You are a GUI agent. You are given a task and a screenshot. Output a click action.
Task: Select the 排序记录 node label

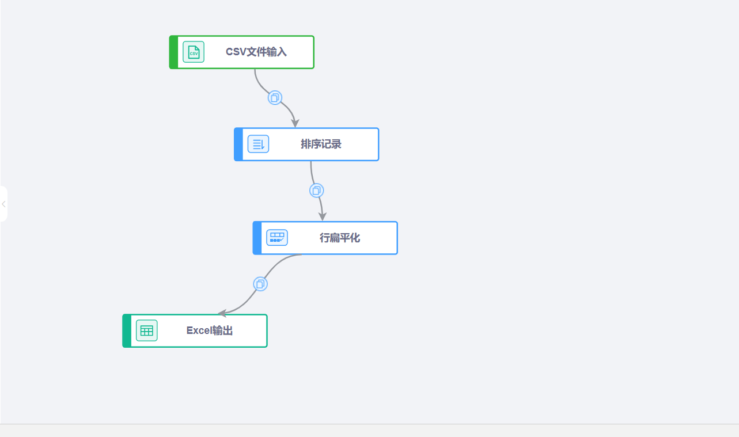pyautogui.click(x=321, y=145)
